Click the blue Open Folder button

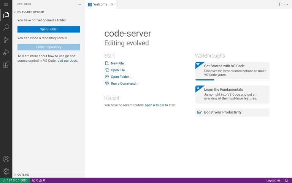pyautogui.click(x=49, y=29)
